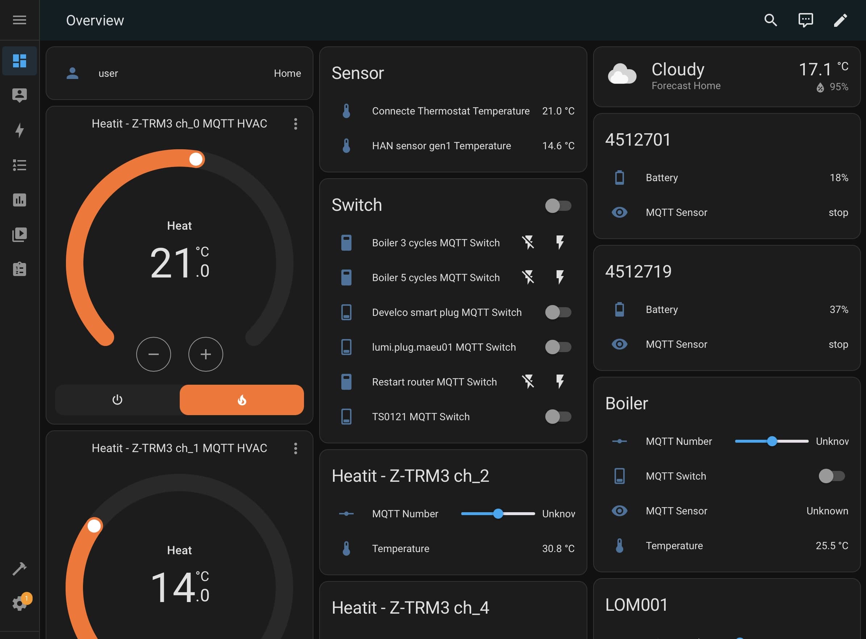This screenshot has width=866, height=639.
Task: Click the pencil edit dashboard icon
Action: pyautogui.click(x=840, y=20)
